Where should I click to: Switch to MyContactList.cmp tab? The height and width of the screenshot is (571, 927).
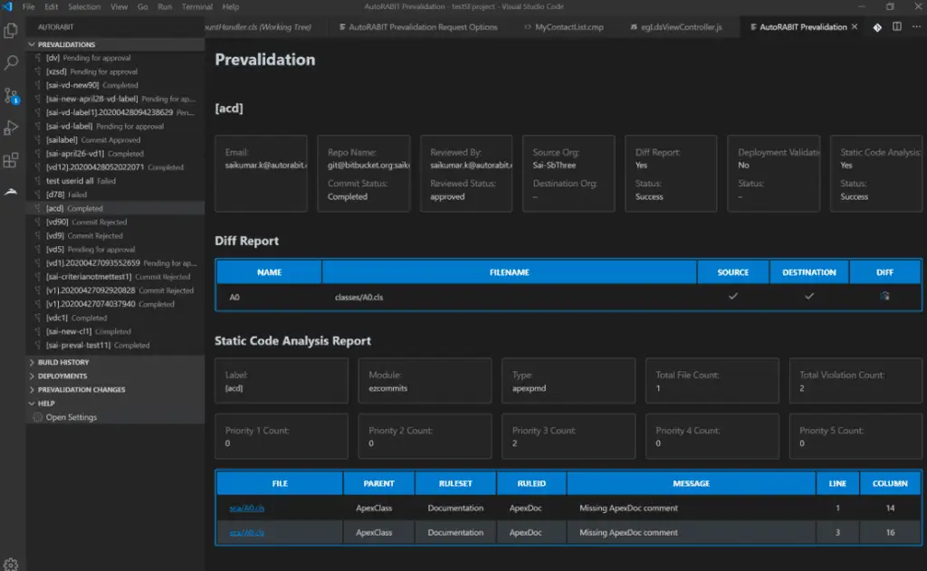[x=563, y=27]
